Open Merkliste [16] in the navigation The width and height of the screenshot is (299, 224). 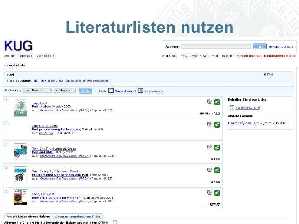pyautogui.click(x=46, y=56)
